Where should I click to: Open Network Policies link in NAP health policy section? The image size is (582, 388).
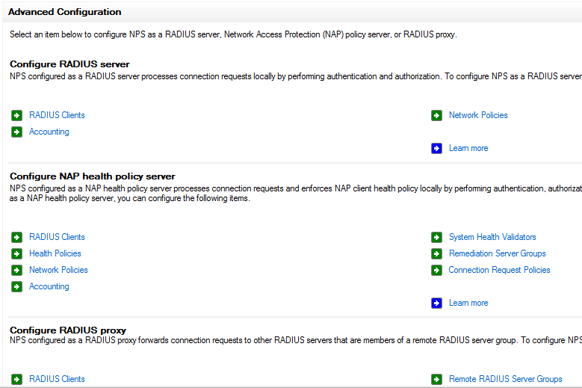pyautogui.click(x=58, y=270)
